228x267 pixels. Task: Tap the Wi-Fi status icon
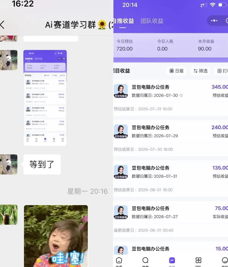(213, 5)
